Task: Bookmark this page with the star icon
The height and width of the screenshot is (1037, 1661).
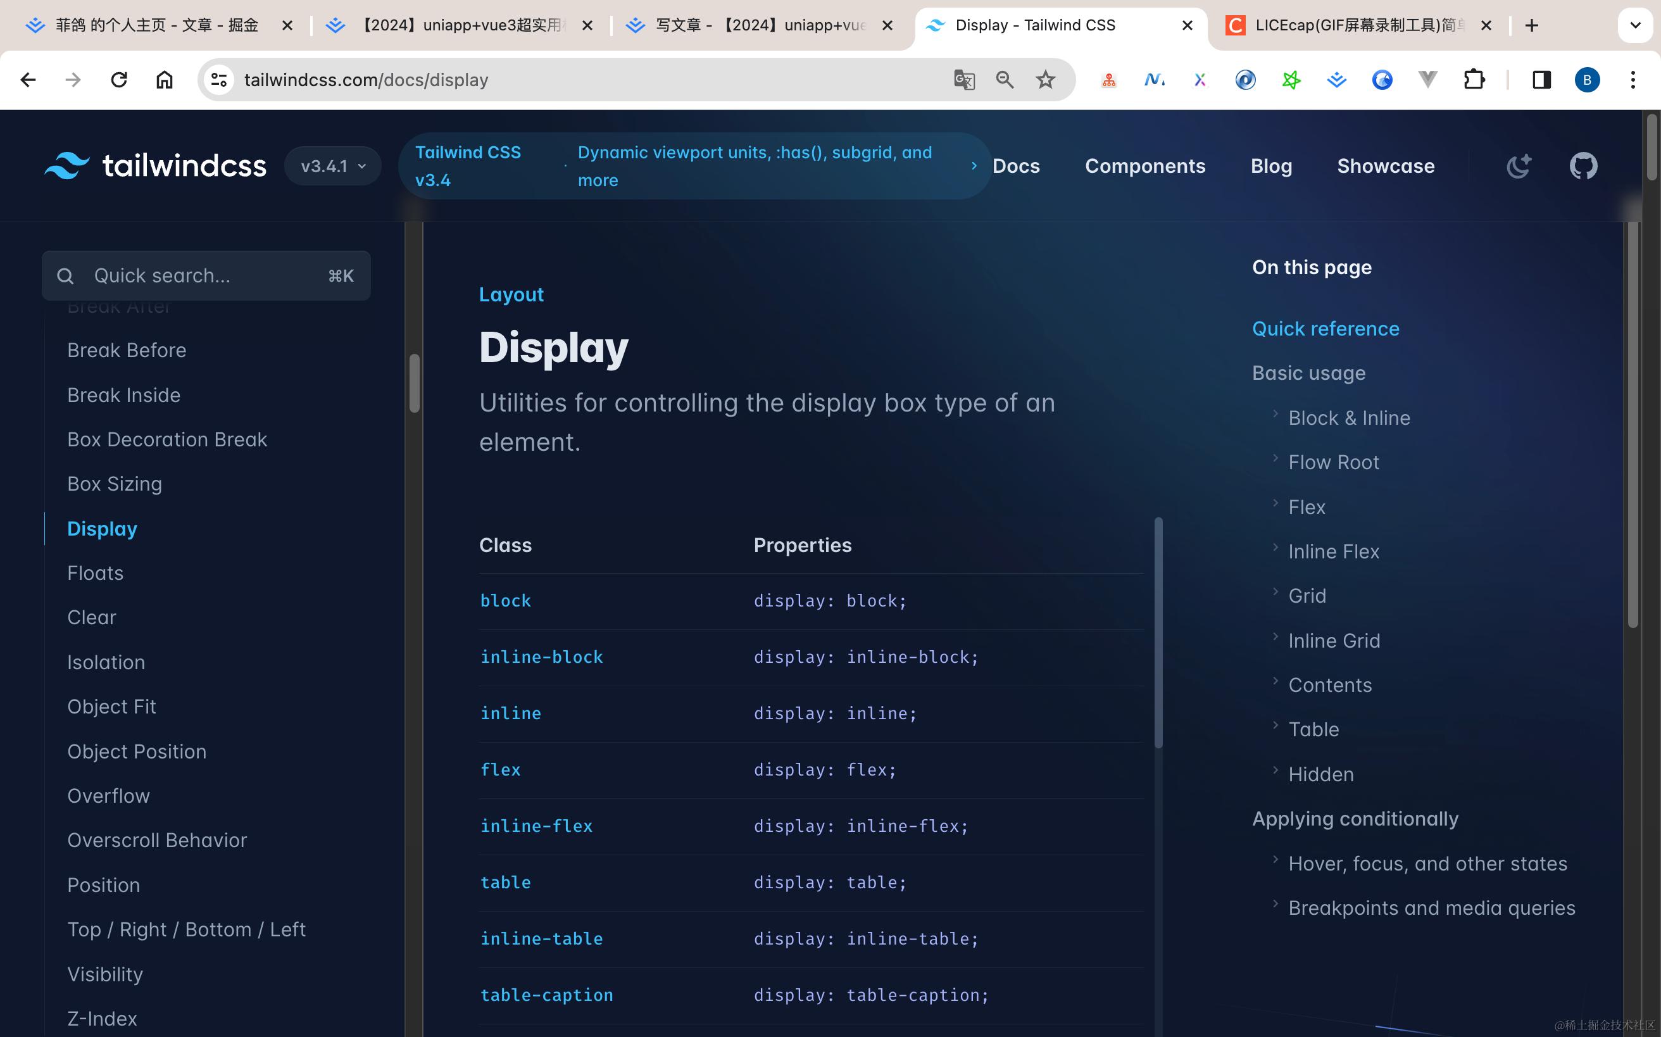Action: pyautogui.click(x=1045, y=80)
